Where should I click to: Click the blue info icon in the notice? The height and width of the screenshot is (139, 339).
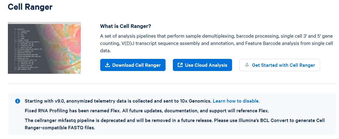18,101
